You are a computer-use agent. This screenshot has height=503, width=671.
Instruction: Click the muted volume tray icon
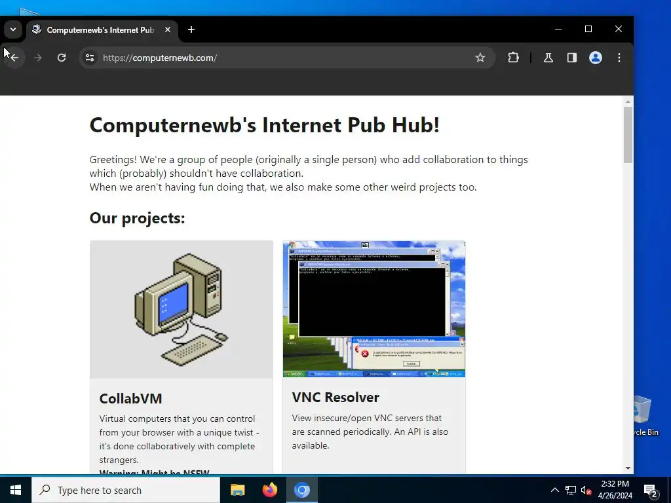click(x=586, y=490)
